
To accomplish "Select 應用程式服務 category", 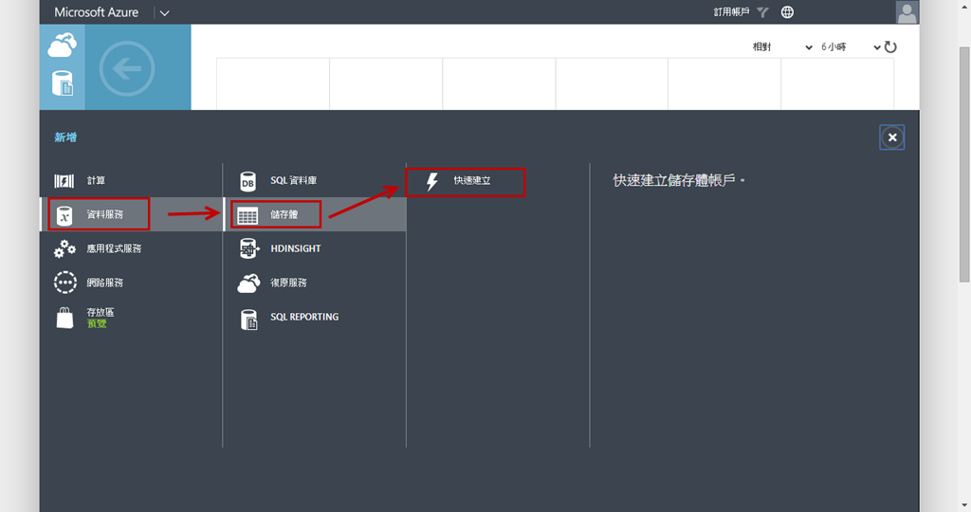I will [131, 248].
